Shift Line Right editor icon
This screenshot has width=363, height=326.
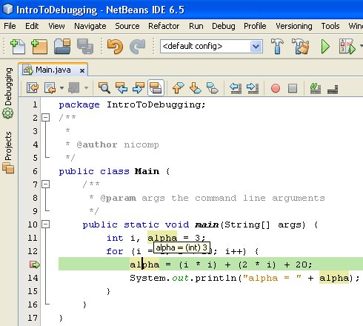[x=253, y=88]
